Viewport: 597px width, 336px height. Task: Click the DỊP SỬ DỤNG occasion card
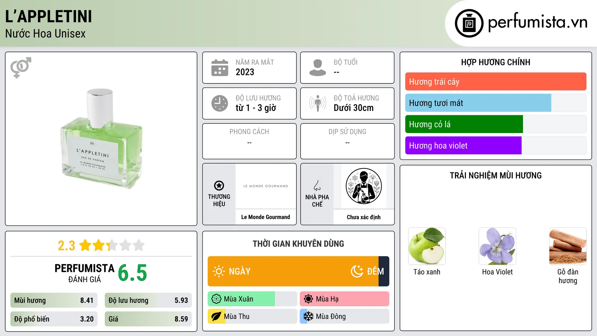coord(347,141)
